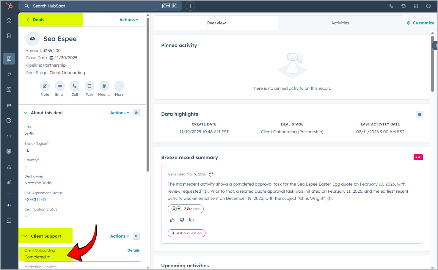Click the deal name Sea Espee
This screenshot has height=270, width=438.
[x=60, y=39]
